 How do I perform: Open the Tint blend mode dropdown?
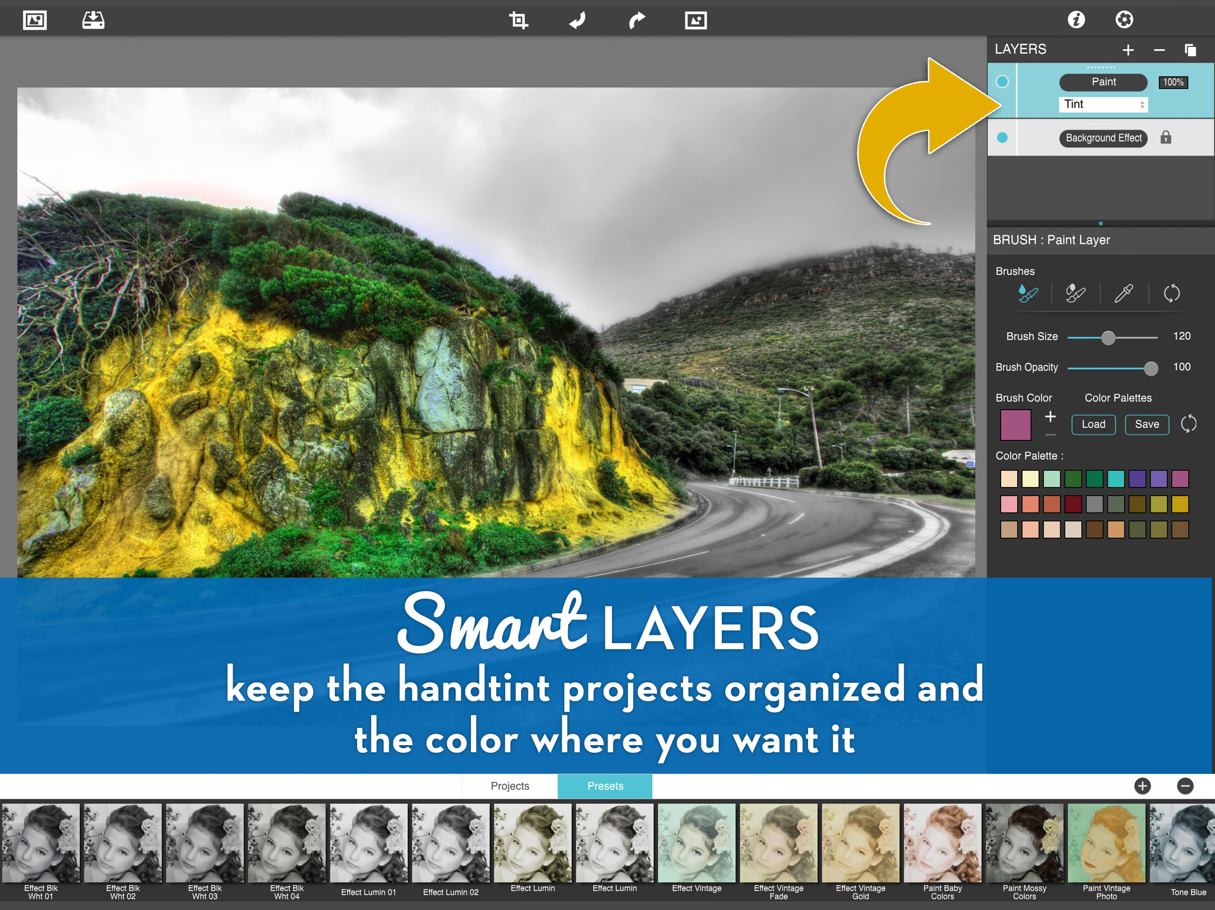1103,104
